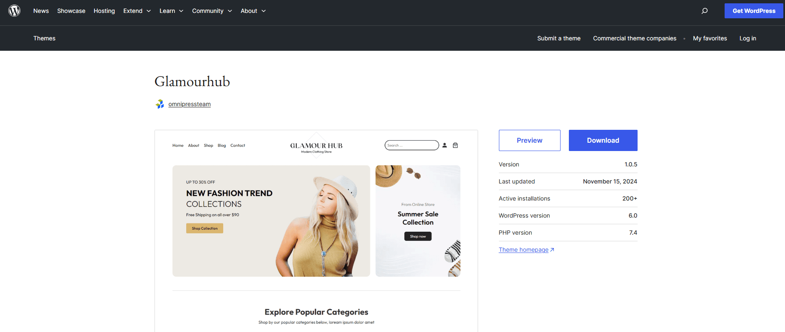Open the search magnifier icon
Image resolution: width=785 pixels, height=332 pixels.
tap(704, 11)
